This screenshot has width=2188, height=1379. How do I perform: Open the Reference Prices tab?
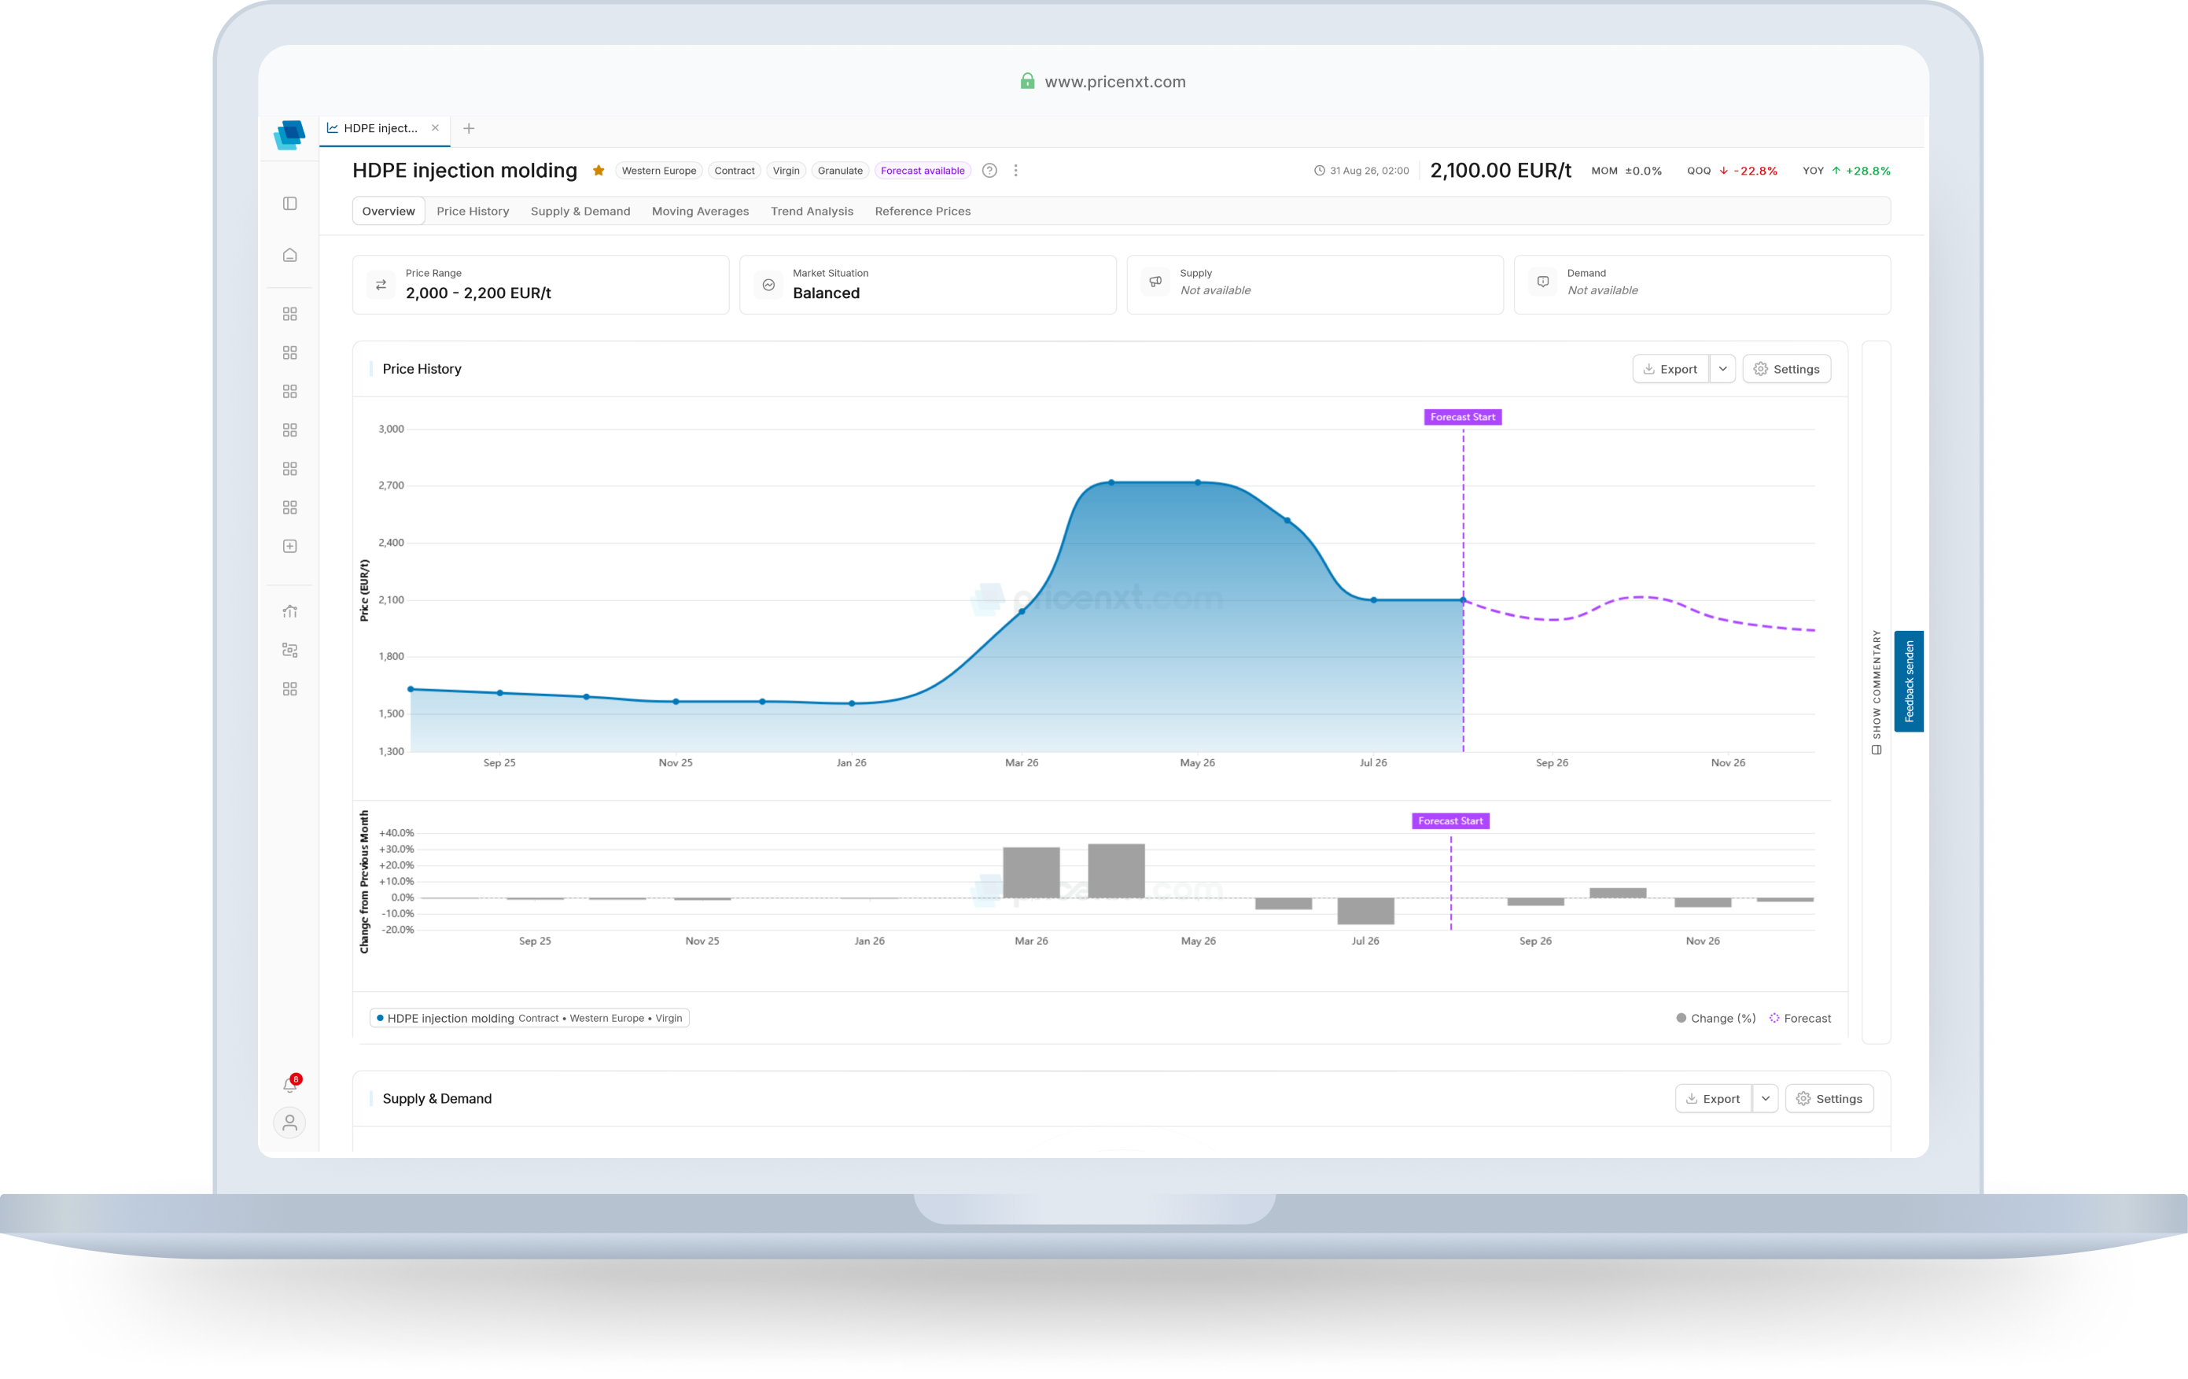click(x=923, y=211)
